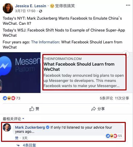This screenshot has height=147, width=133.
Task: Open the Messenger Platform article thumbnail
Action: pyautogui.click(x=20, y=73)
